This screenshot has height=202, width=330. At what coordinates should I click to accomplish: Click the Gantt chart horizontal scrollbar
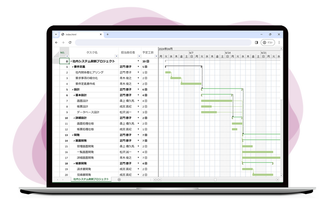click(x=217, y=179)
